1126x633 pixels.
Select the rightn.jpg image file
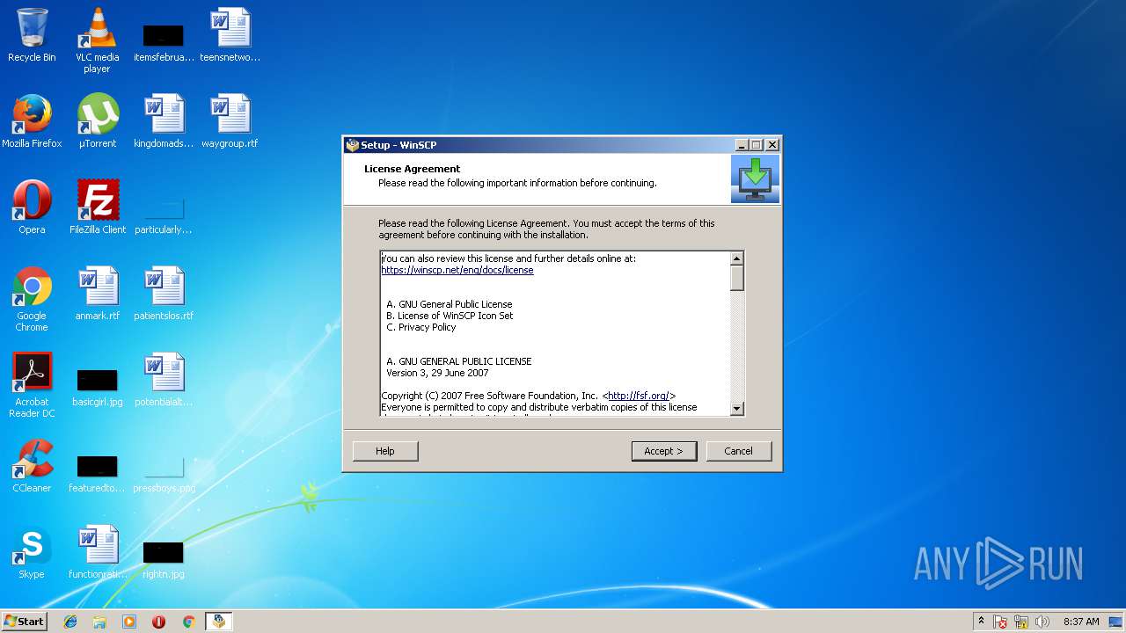pos(164,558)
